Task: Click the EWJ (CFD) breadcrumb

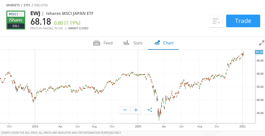Action: point(41,5)
